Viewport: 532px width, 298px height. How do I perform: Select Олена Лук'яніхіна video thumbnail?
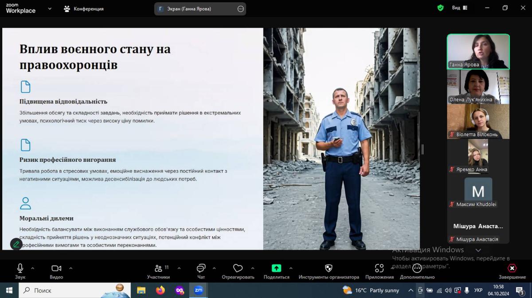pyautogui.click(x=478, y=86)
